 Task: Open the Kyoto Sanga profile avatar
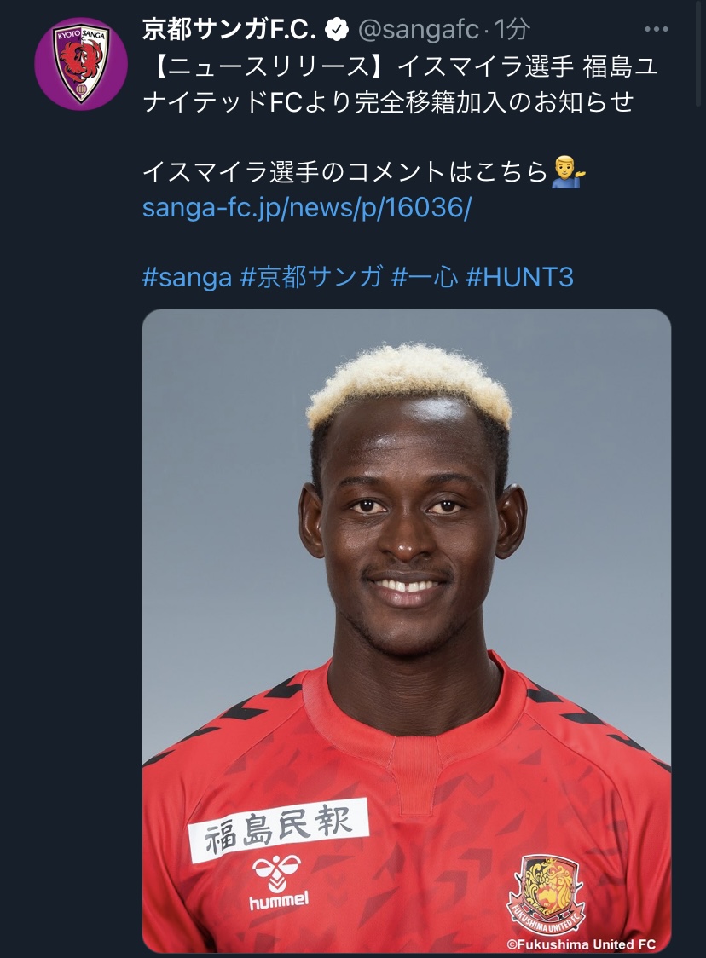click(81, 64)
